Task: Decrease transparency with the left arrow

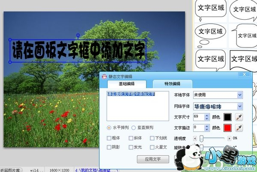Action: [x=195, y=139]
